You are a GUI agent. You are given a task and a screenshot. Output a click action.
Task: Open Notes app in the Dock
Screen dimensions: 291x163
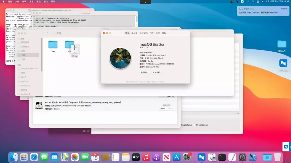point(126,157)
